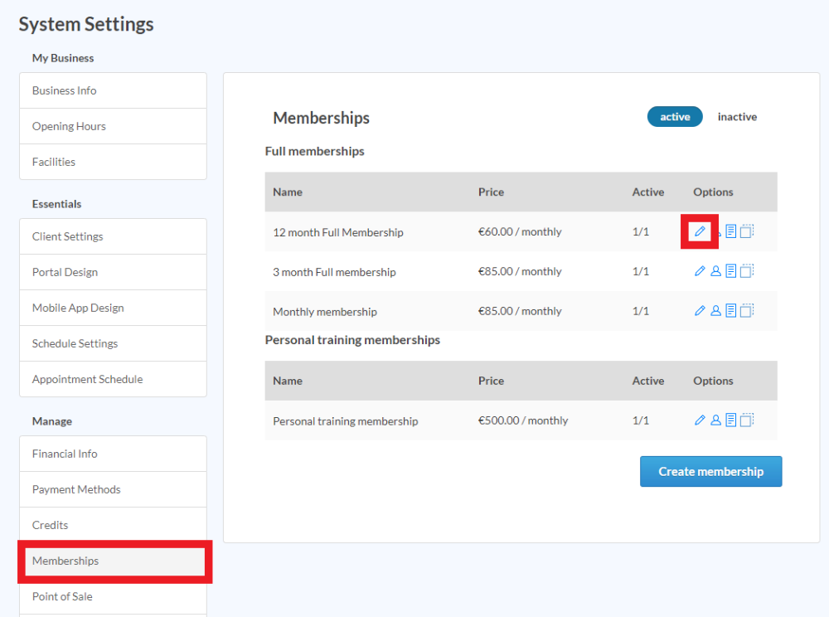Duplicate the 3 month Full membership

tap(747, 271)
